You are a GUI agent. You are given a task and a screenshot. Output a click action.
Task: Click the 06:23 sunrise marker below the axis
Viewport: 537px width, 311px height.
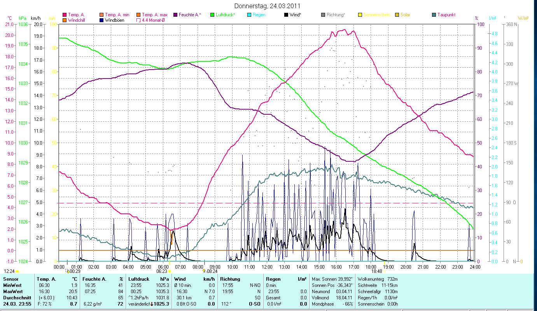(x=162, y=271)
